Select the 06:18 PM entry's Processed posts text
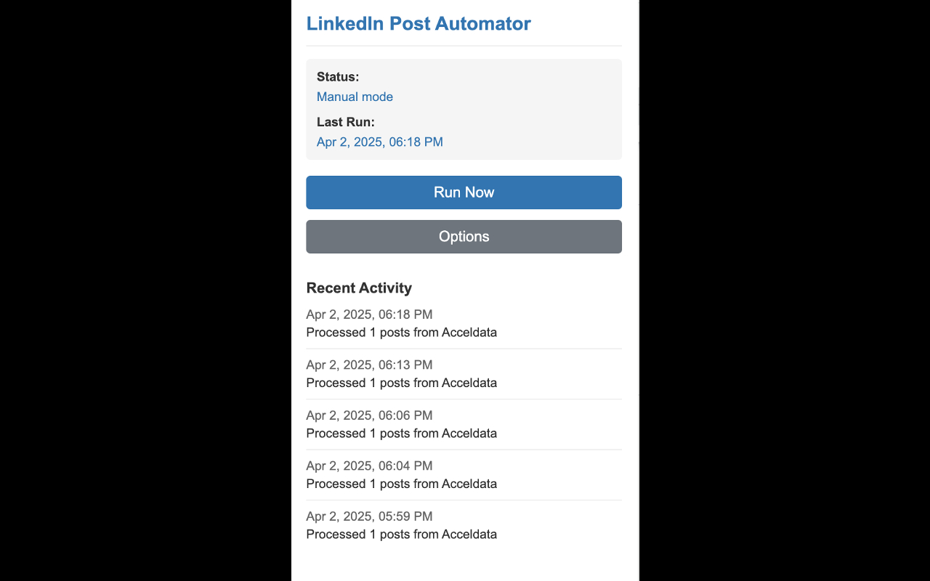930x581 pixels. point(401,333)
